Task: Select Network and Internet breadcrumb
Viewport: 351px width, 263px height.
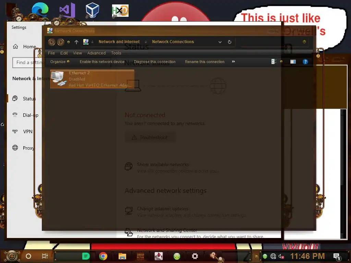Action: [x=119, y=41]
